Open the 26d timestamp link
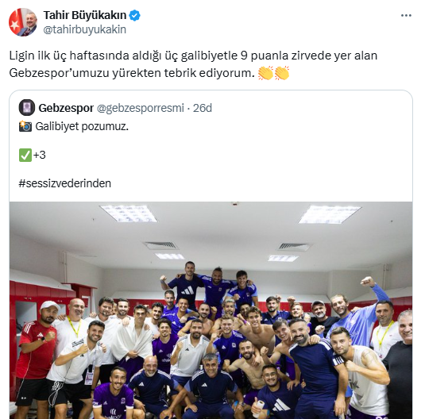This screenshot has width=425, height=419. point(203,108)
